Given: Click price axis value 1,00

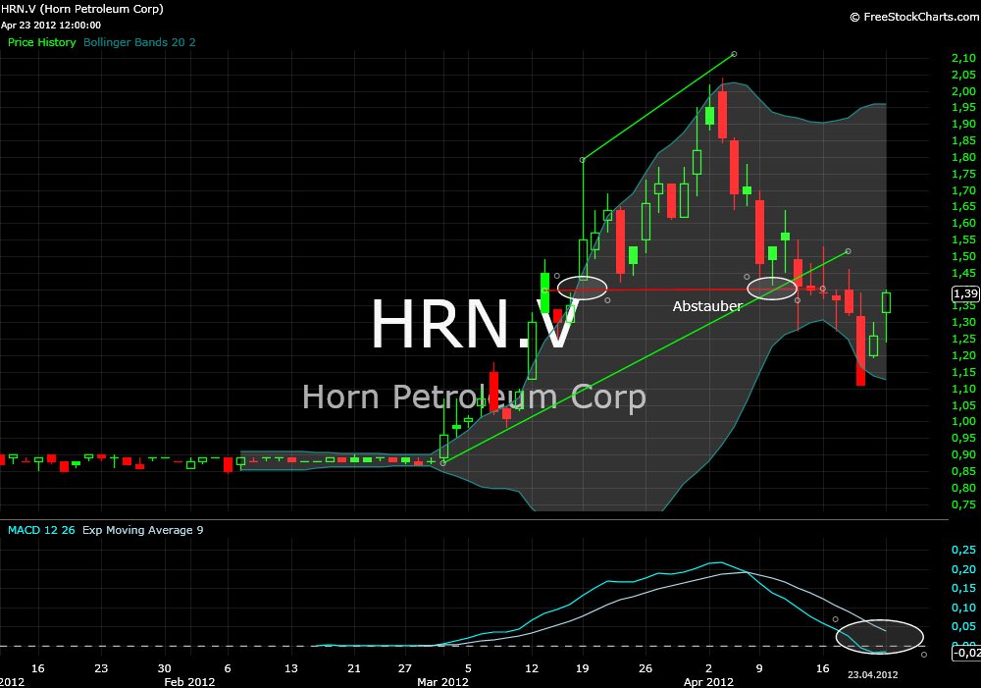Looking at the screenshot, I should pyautogui.click(x=963, y=421).
